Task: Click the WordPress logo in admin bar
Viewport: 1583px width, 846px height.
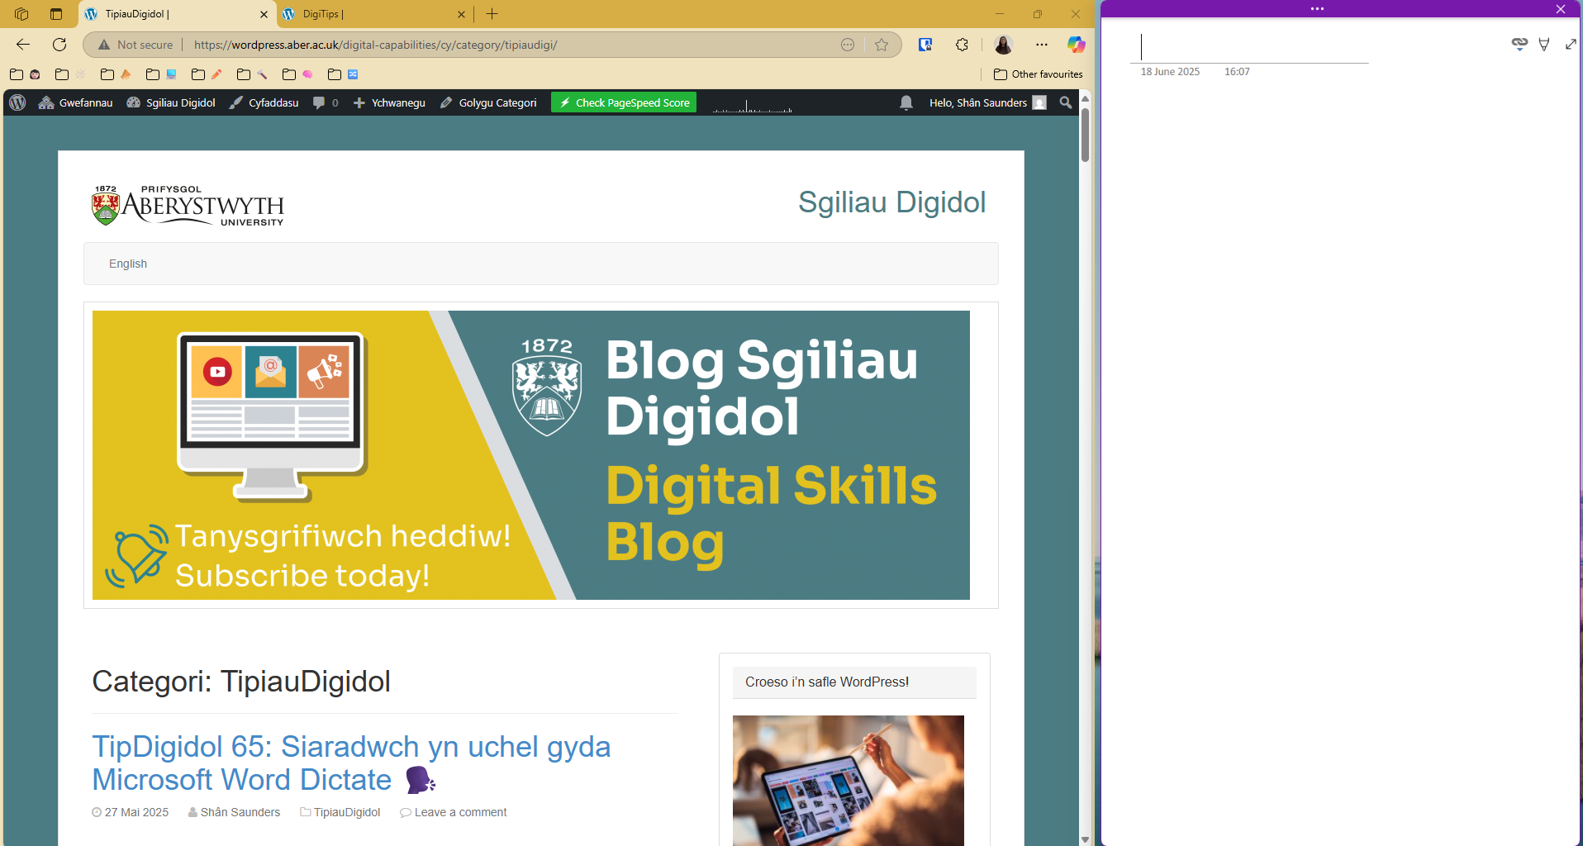Action: (17, 102)
